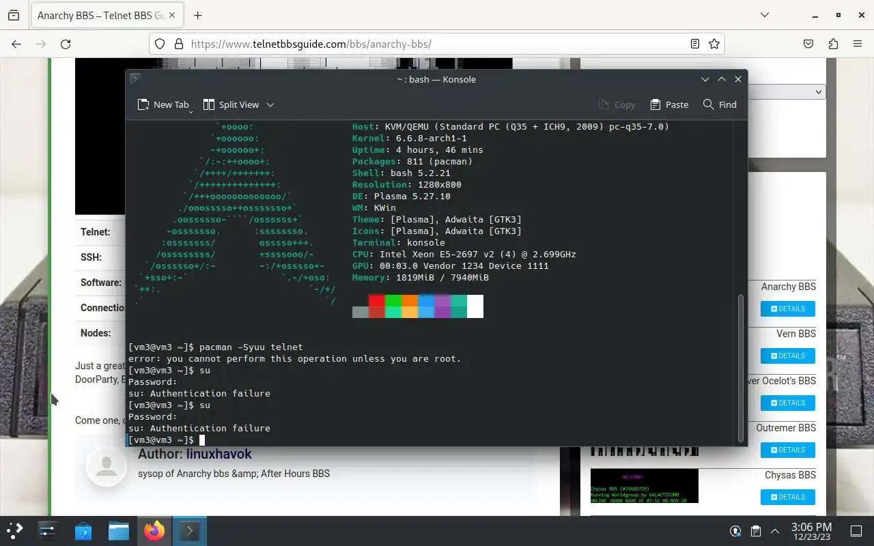Minimize the Konsole window
Image resolution: width=874 pixels, height=546 pixels.
click(x=705, y=79)
